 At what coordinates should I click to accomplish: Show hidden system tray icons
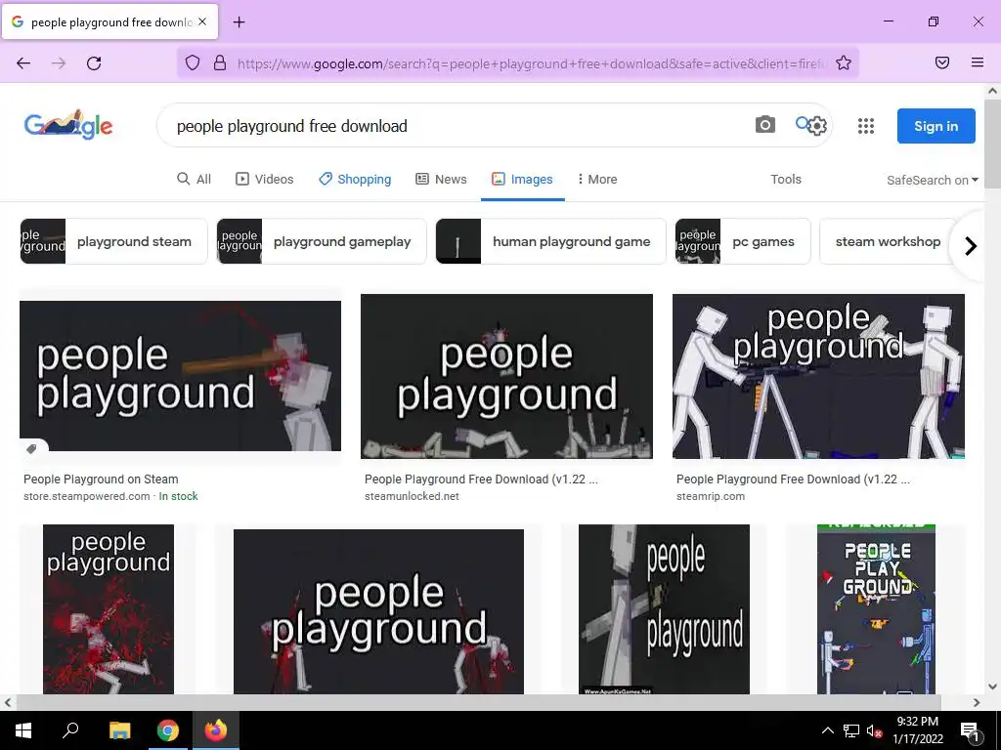(827, 730)
